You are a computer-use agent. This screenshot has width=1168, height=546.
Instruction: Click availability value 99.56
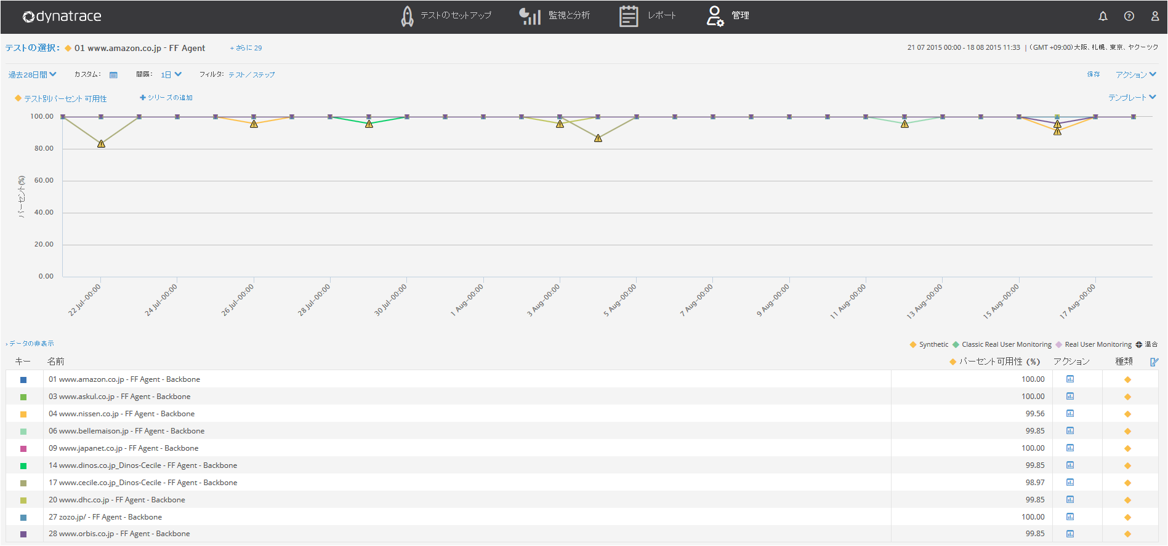point(1035,414)
